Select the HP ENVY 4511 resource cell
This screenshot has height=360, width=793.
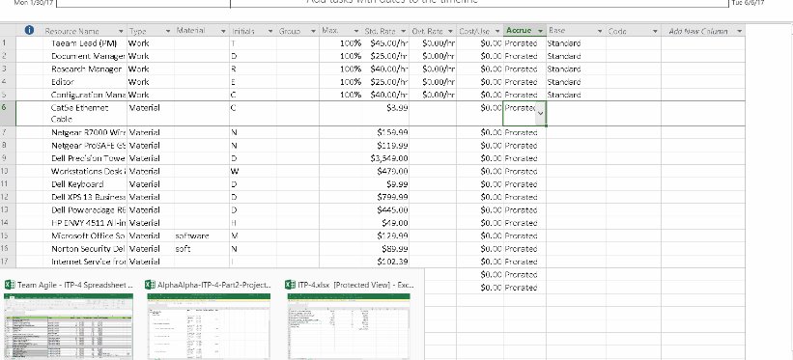click(x=84, y=223)
